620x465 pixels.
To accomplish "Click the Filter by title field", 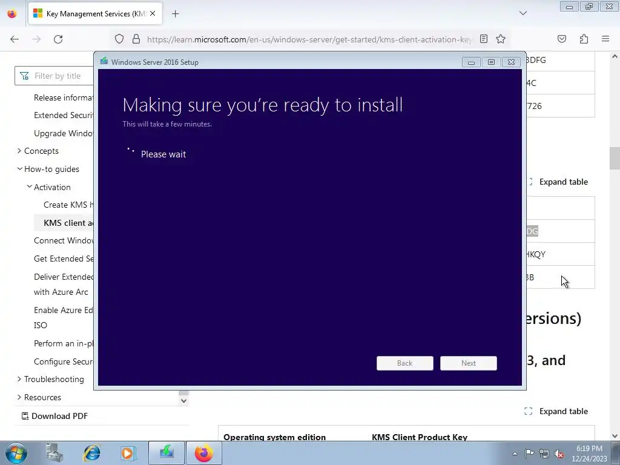I will 54,76.
